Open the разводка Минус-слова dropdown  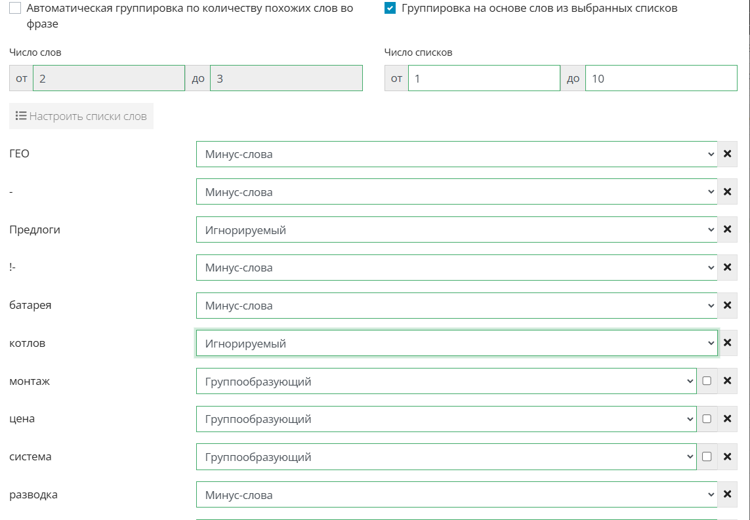(456, 494)
